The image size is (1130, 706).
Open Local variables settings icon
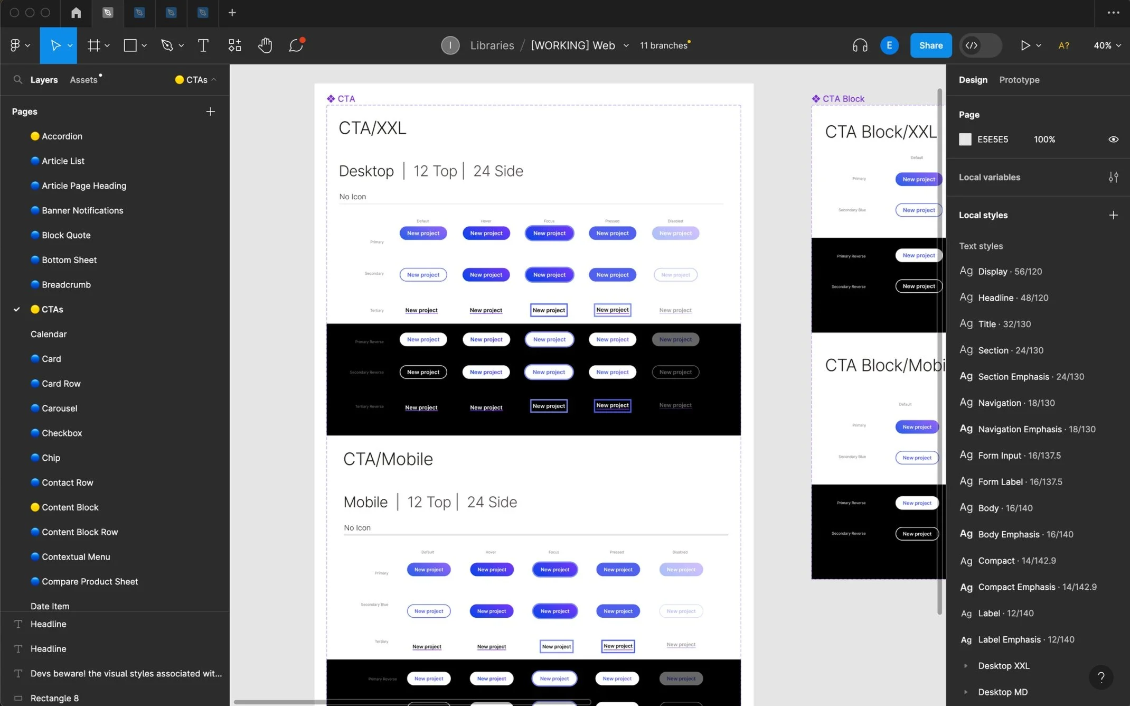tap(1113, 178)
